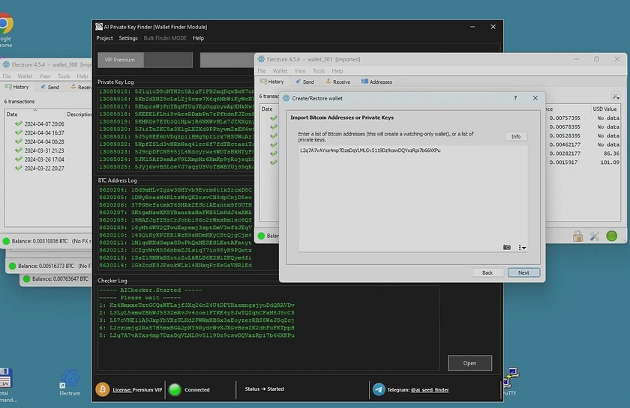Open the Google Chrome desktop icon
630x408 pixels.
[6, 30]
